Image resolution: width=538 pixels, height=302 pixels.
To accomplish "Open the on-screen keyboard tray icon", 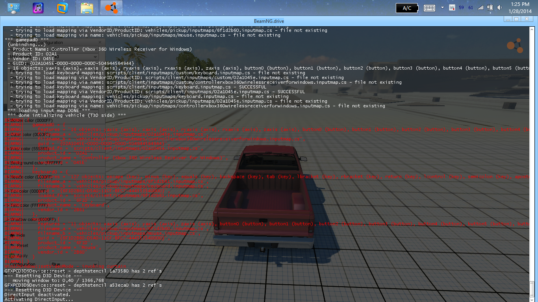I will click(x=429, y=7).
